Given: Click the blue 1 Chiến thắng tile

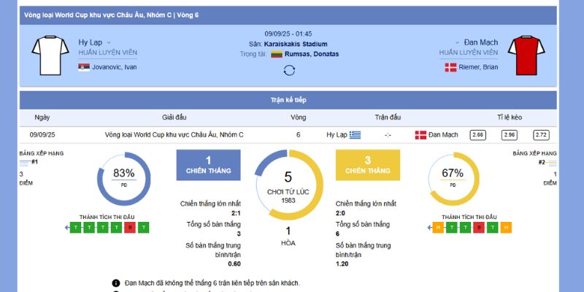Looking at the screenshot, I should [x=208, y=165].
